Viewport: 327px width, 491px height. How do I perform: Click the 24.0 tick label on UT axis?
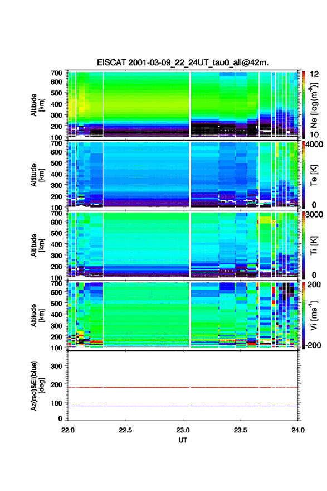tap(297, 430)
